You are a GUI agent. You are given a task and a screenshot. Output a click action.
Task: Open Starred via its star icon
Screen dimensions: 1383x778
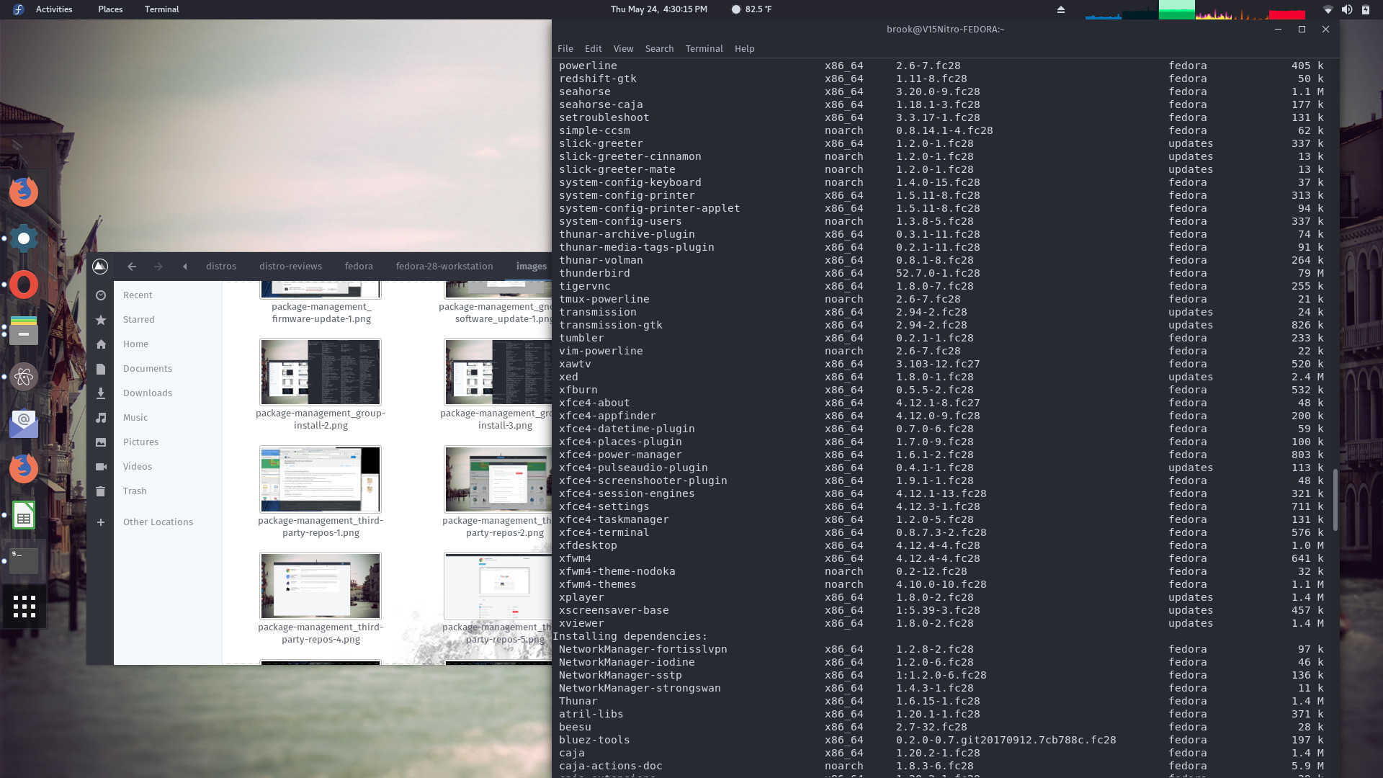pyautogui.click(x=101, y=320)
